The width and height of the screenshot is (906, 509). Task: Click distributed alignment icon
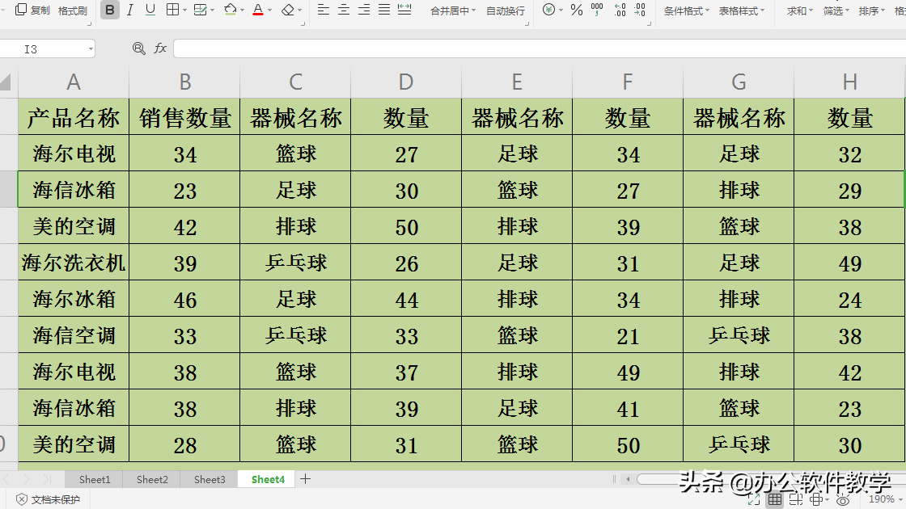[x=404, y=9]
